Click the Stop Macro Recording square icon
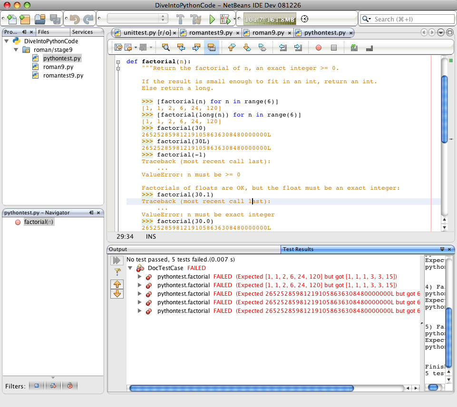 [x=334, y=48]
